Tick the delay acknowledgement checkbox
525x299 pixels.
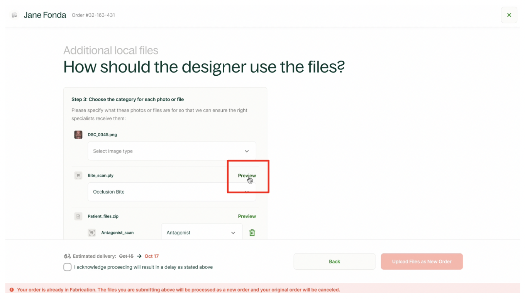[68, 267]
